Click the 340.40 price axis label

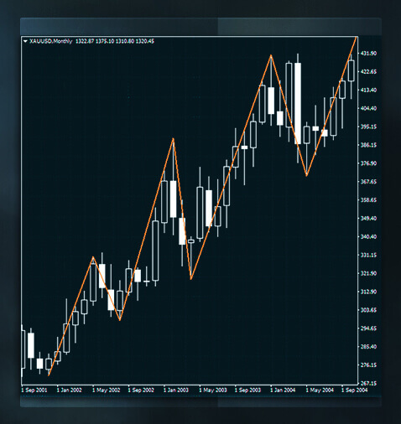point(368,236)
